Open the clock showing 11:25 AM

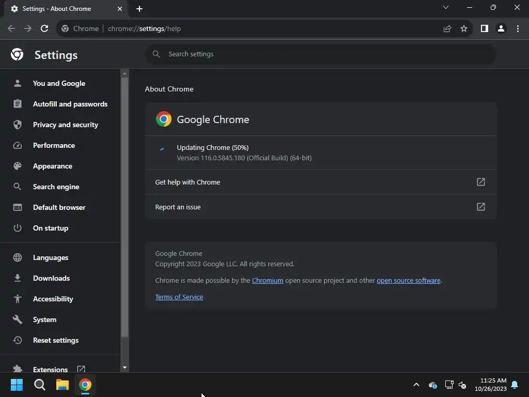[x=491, y=385]
